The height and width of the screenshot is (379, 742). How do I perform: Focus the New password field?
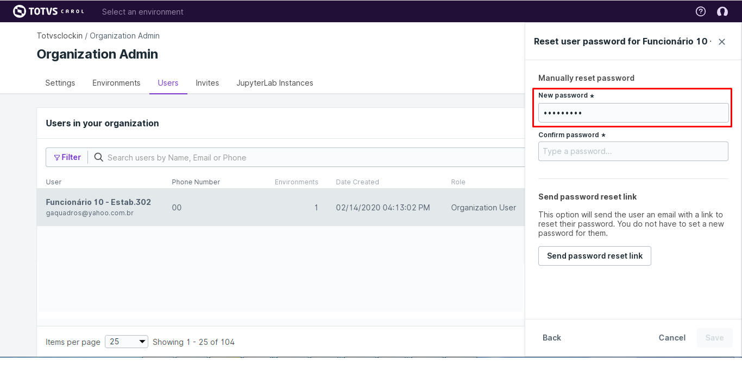coord(633,113)
